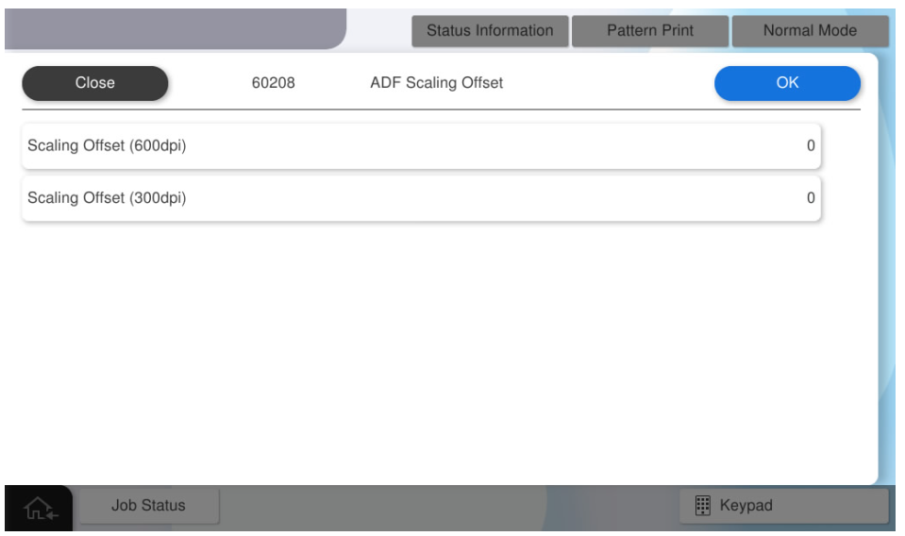Tap the Scaling Offset (600dpi) label text
905x536 pixels.
(x=107, y=146)
